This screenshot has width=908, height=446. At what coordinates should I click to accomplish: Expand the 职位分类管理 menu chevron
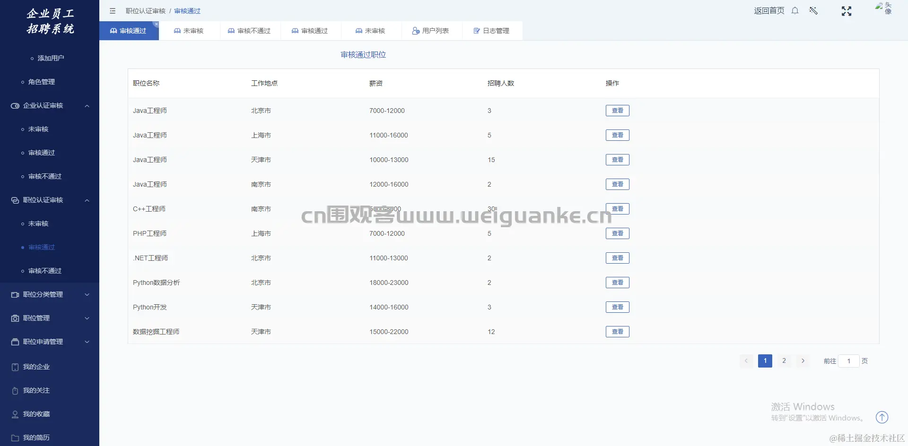[87, 295]
